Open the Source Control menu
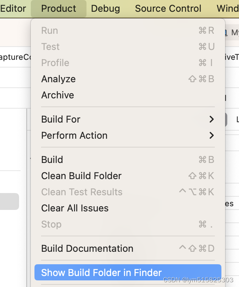 click(x=168, y=8)
